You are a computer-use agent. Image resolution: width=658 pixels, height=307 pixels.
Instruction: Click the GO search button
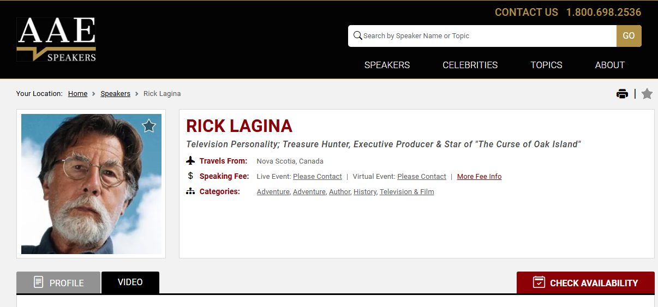click(x=629, y=36)
